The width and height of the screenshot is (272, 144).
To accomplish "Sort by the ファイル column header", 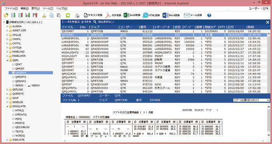I will tap(67, 27).
